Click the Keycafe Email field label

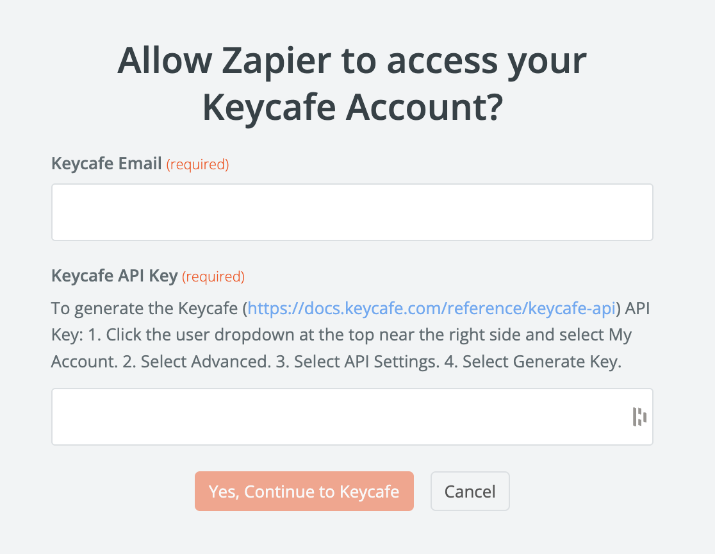coord(106,164)
